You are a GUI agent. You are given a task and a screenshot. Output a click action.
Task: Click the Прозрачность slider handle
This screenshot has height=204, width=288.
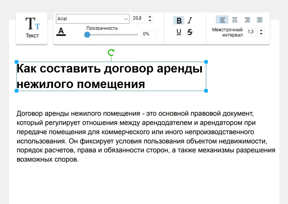click(x=87, y=35)
